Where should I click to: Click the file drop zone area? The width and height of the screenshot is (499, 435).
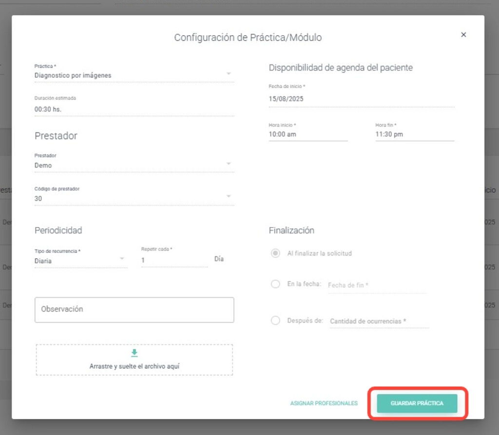[x=134, y=365]
